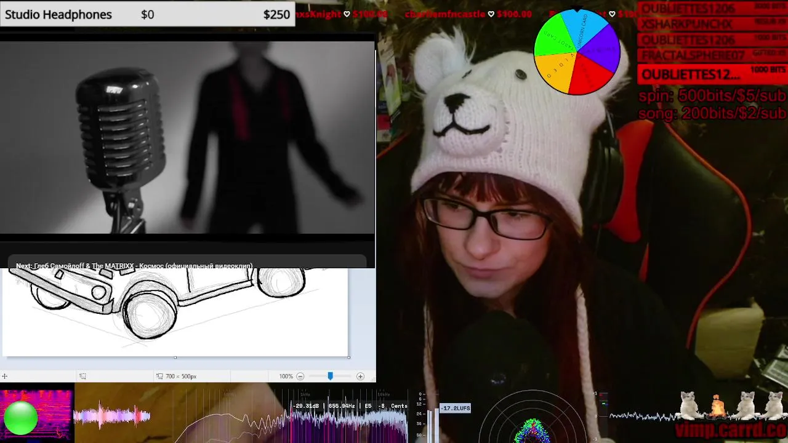
Task: Click the bottom-center canvas resize handle in Paint
Action: click(x=175, y=357)
